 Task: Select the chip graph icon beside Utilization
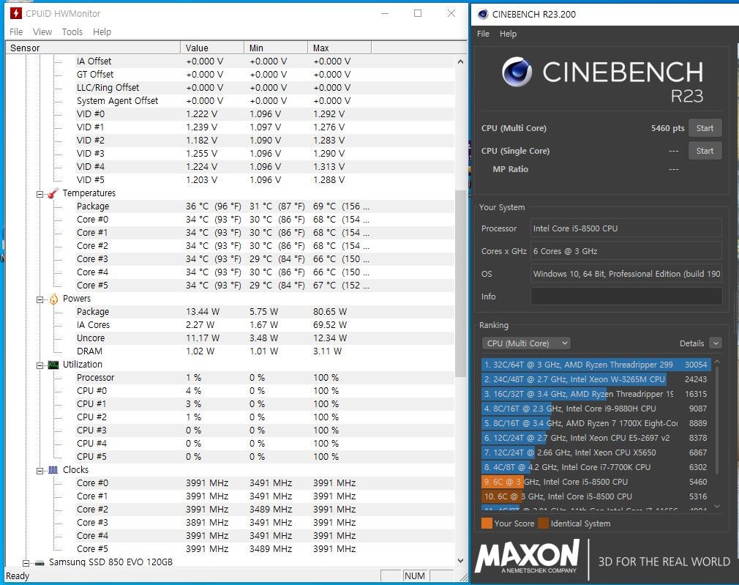[x=53, y=365]
